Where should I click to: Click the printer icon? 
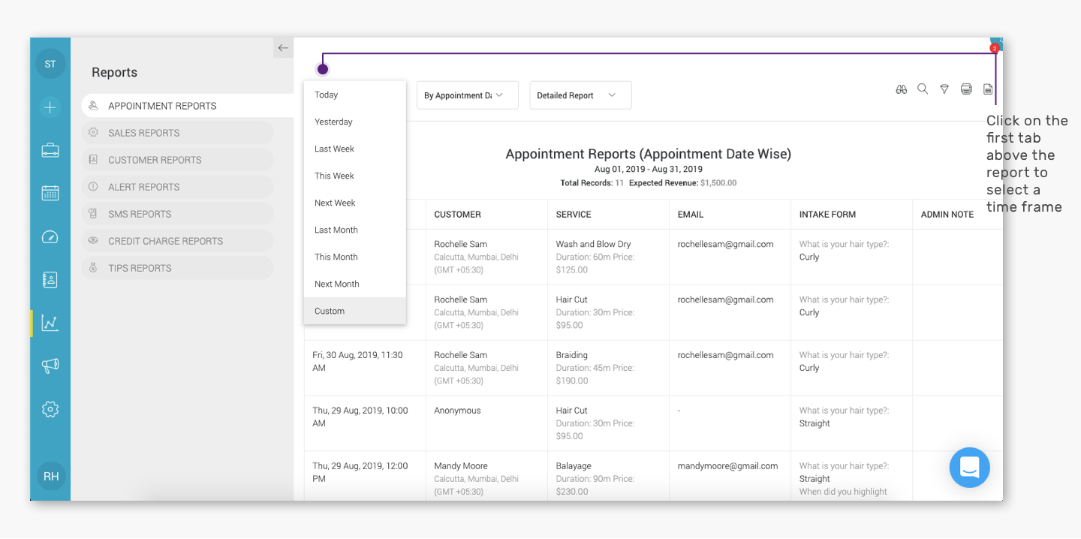(966, 89)
